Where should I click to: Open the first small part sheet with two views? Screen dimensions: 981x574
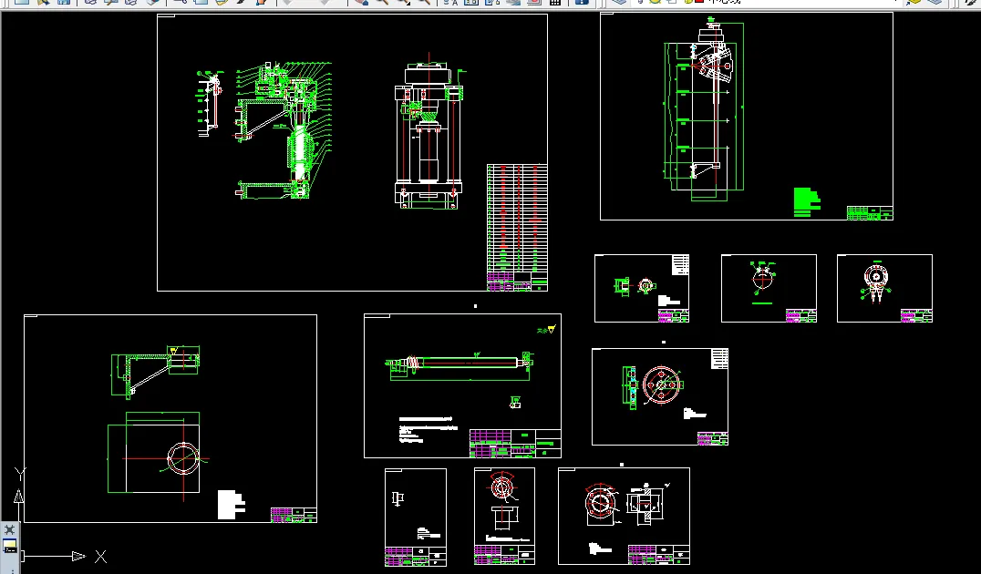641,288
